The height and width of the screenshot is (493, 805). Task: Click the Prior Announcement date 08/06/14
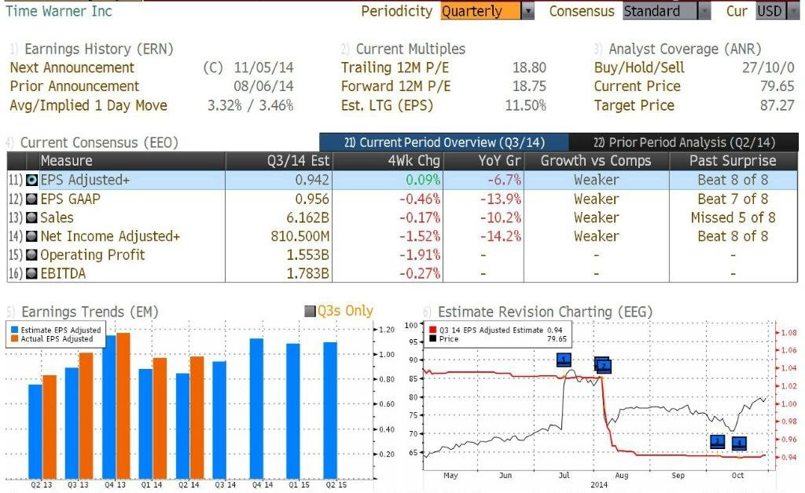263,86
